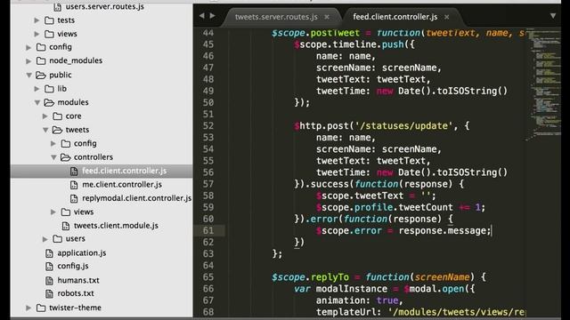Select the node_modules folder label
Image resolution: width=570 pixels, height=320 pixels.
76,60
